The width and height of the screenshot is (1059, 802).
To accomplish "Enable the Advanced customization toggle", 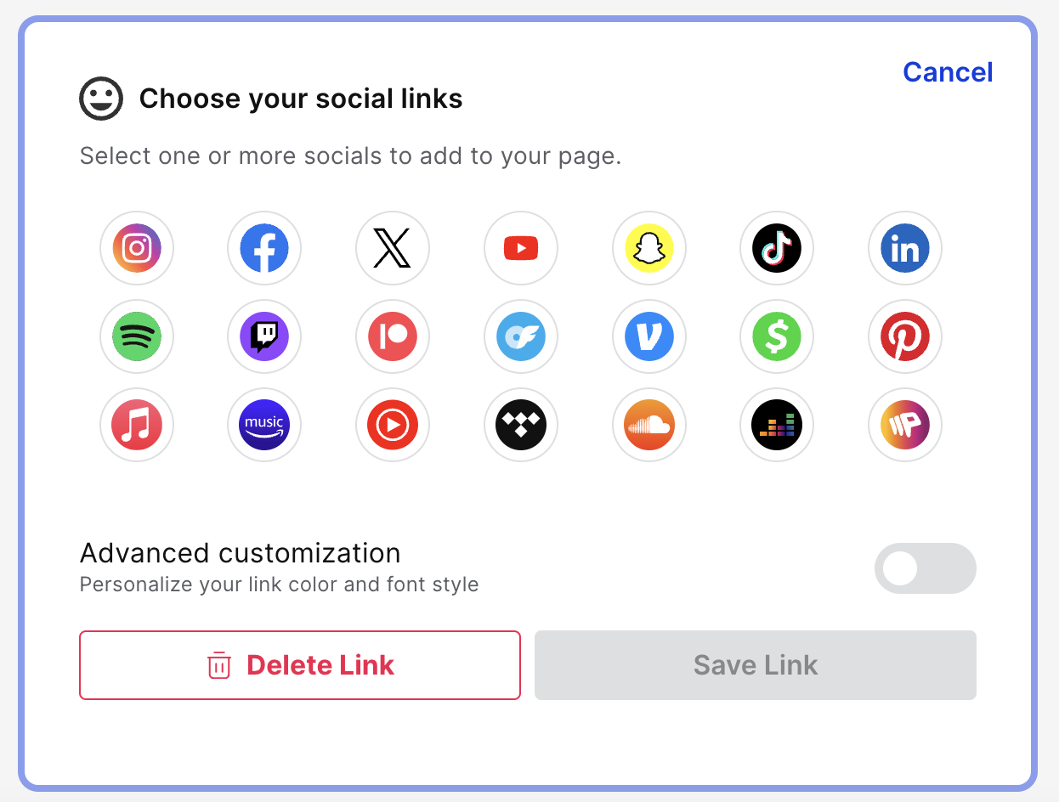I will click(x=926, y=568).
